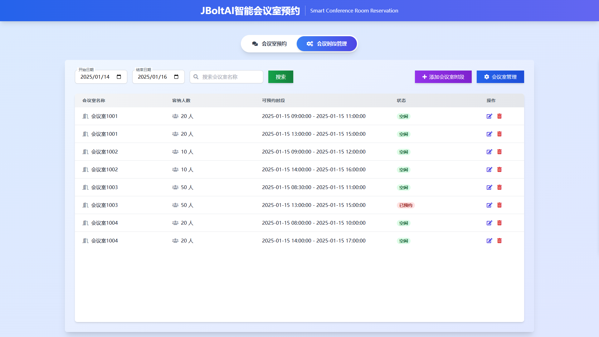
Task: Edit the booked 会议室1003 13:00-15:00 slot
Action: pos(489,205)
